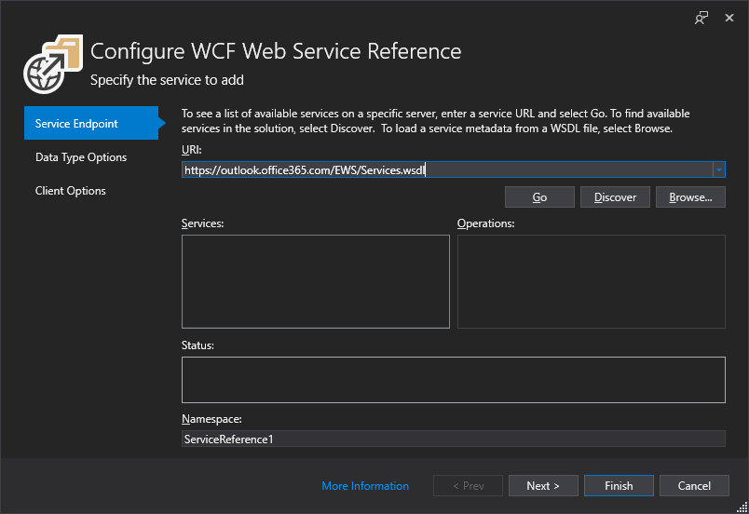Switch to Client Options page
This screenshot has width=749, height=514.
point(70,191)
